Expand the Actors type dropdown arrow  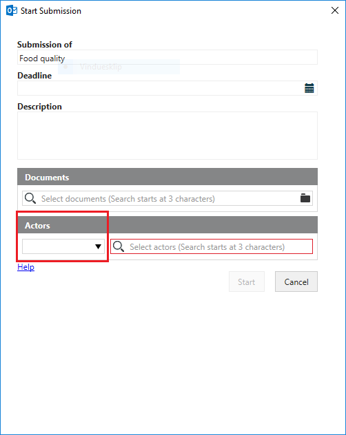(98, 246)
